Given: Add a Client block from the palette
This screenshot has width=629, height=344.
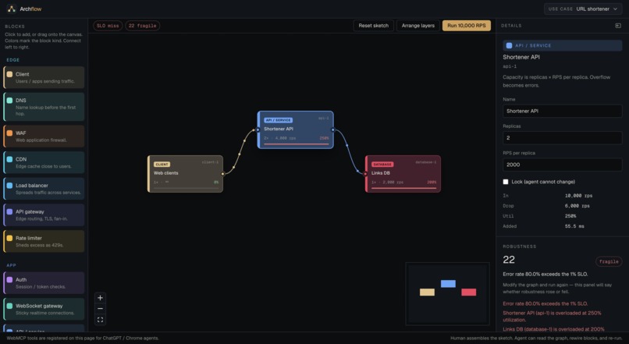Looking at the screenshot, I should pyautogui.click(x=44, y=77).
